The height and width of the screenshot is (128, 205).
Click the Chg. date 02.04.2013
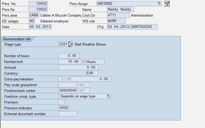pyautogui.click(x=118, y=27)
